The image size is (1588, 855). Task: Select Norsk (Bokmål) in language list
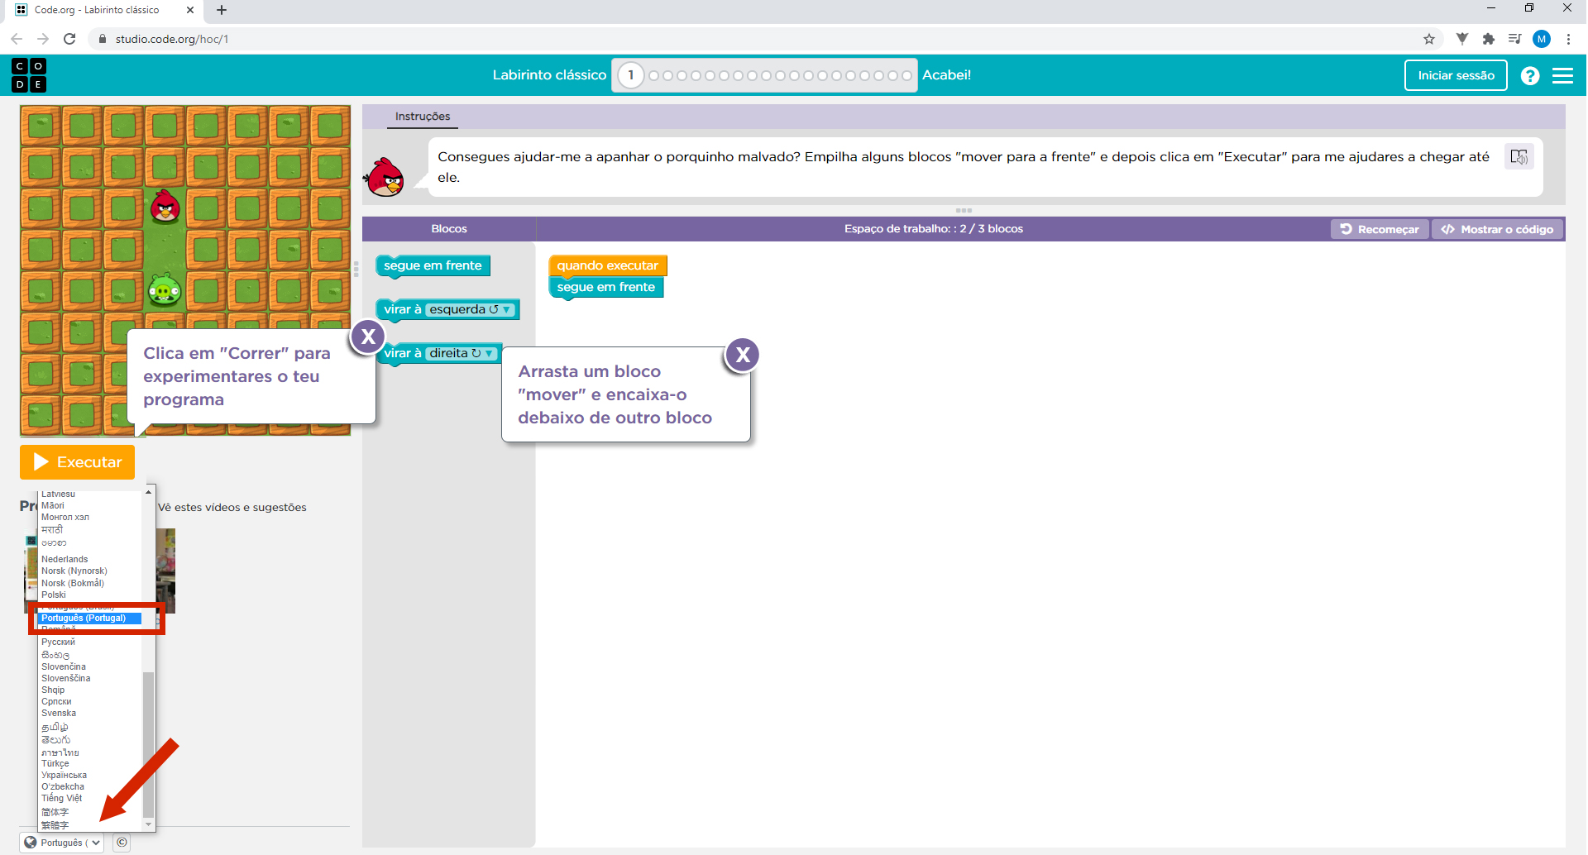73,583
